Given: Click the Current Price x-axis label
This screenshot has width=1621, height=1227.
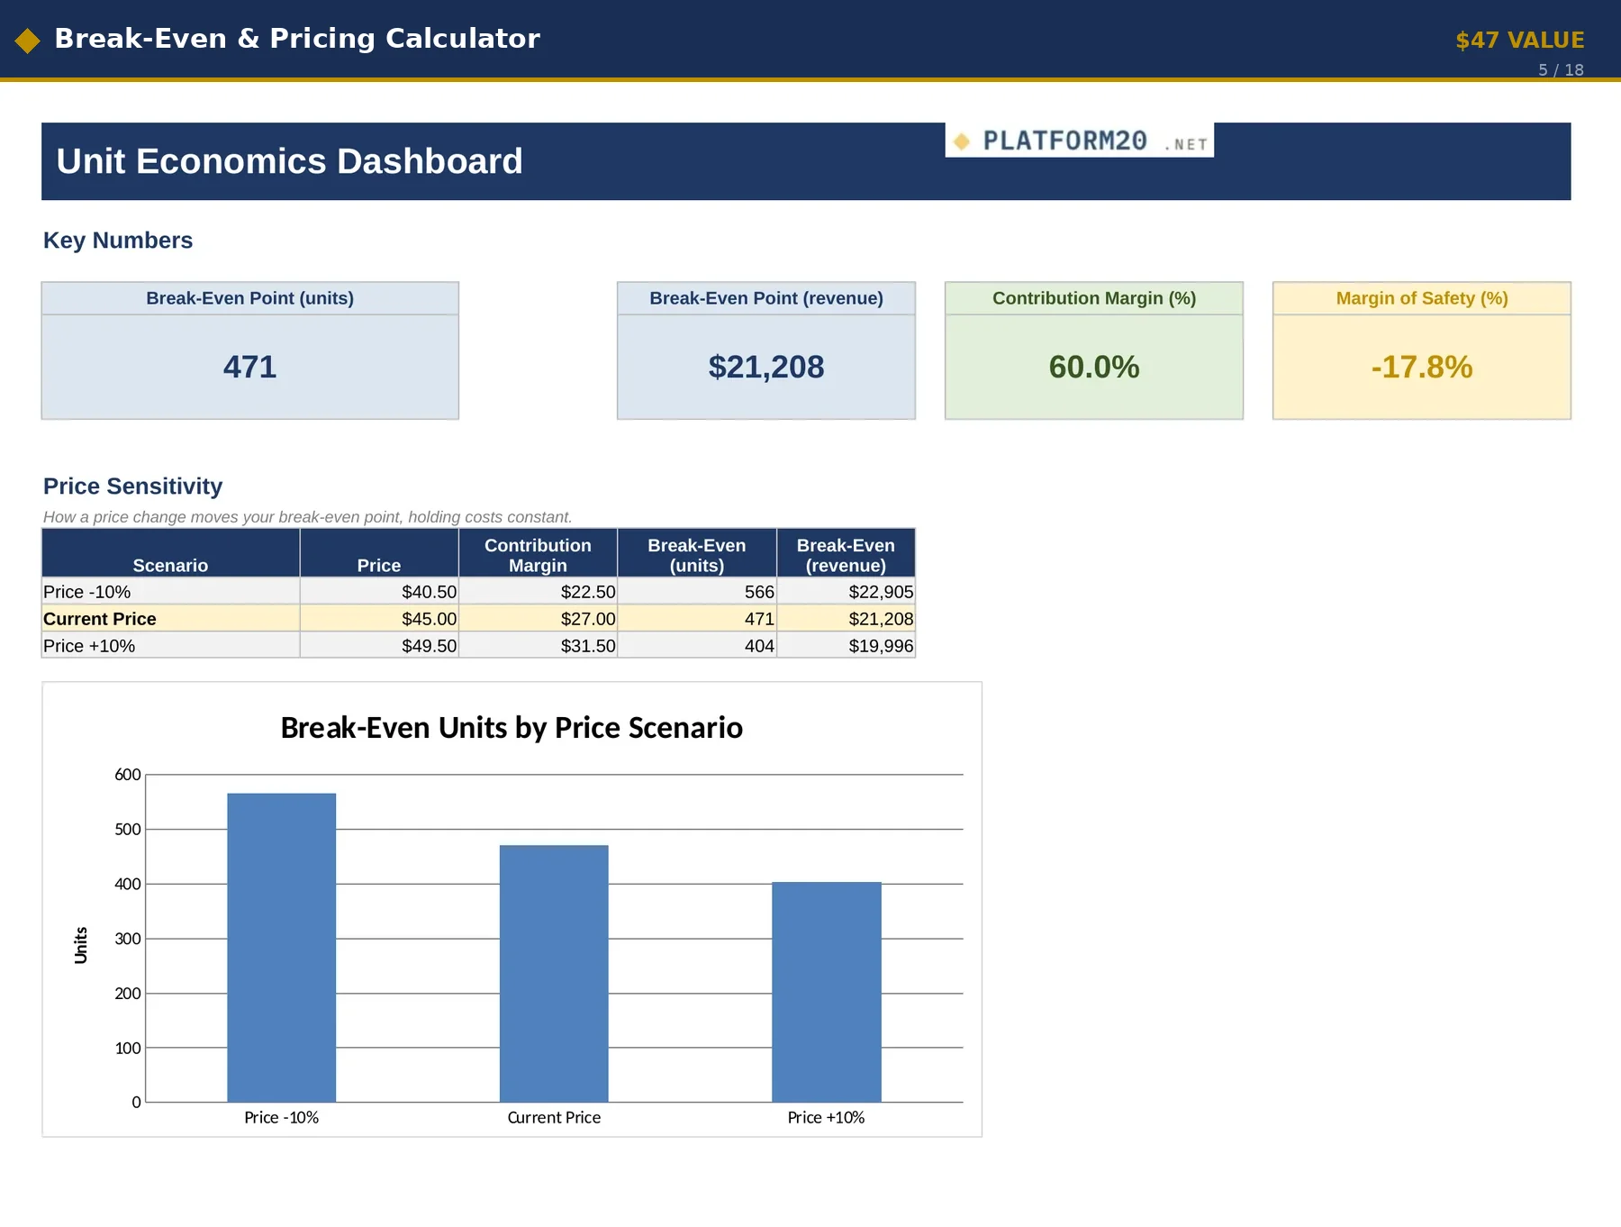Looking at the screenshot, I should 554,1118.
